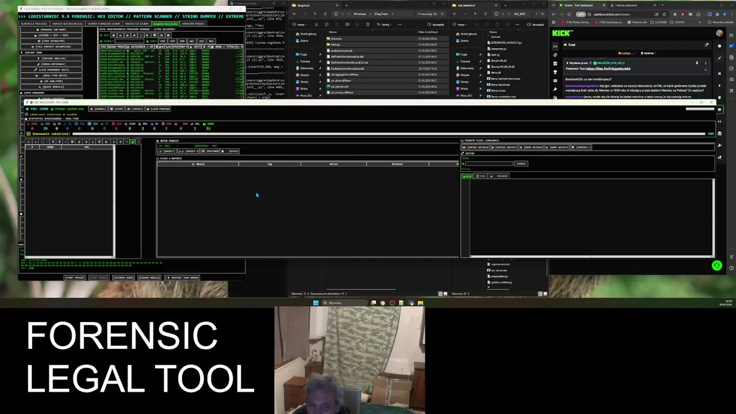Open Nowy dropdown in DiagTrack Explorer
736x414 pixels.
pyautogui.click(x=300, y=25)
